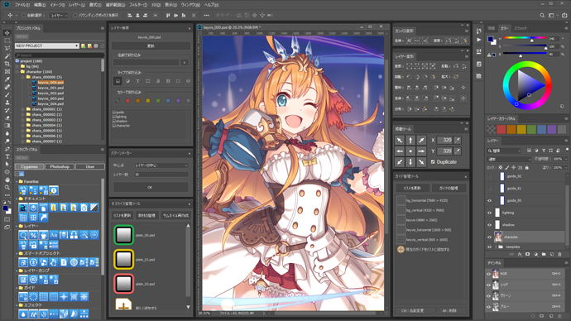Click the up arrow in the move tool panel
Screen dimensions: 571x321
click(x=410, y=140)
